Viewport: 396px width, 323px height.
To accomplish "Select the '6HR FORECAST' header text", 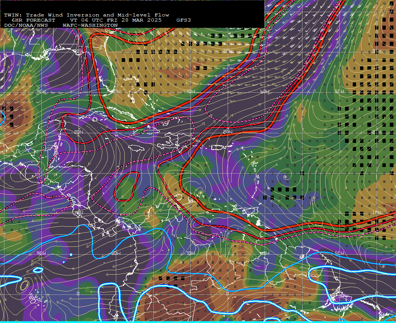I will point(33,20).
